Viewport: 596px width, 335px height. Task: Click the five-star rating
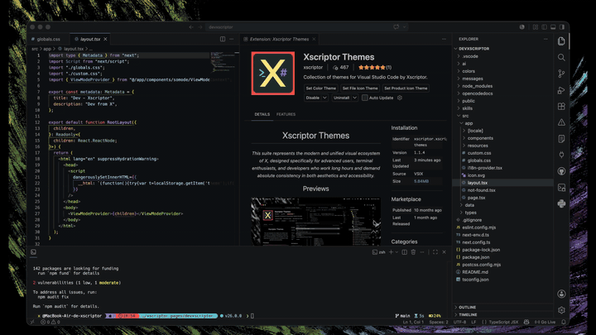pyautogui.click(x=374, y=67)
